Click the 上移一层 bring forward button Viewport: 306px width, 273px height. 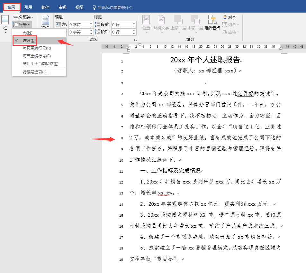[x=178, y=24]
